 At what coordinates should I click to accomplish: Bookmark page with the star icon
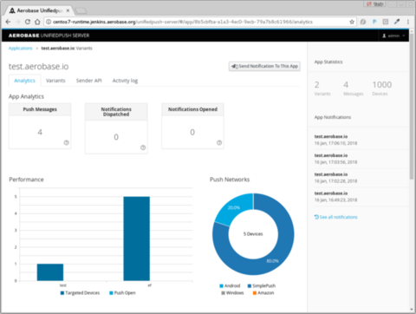pyautogui.click(x=352, y=22)
